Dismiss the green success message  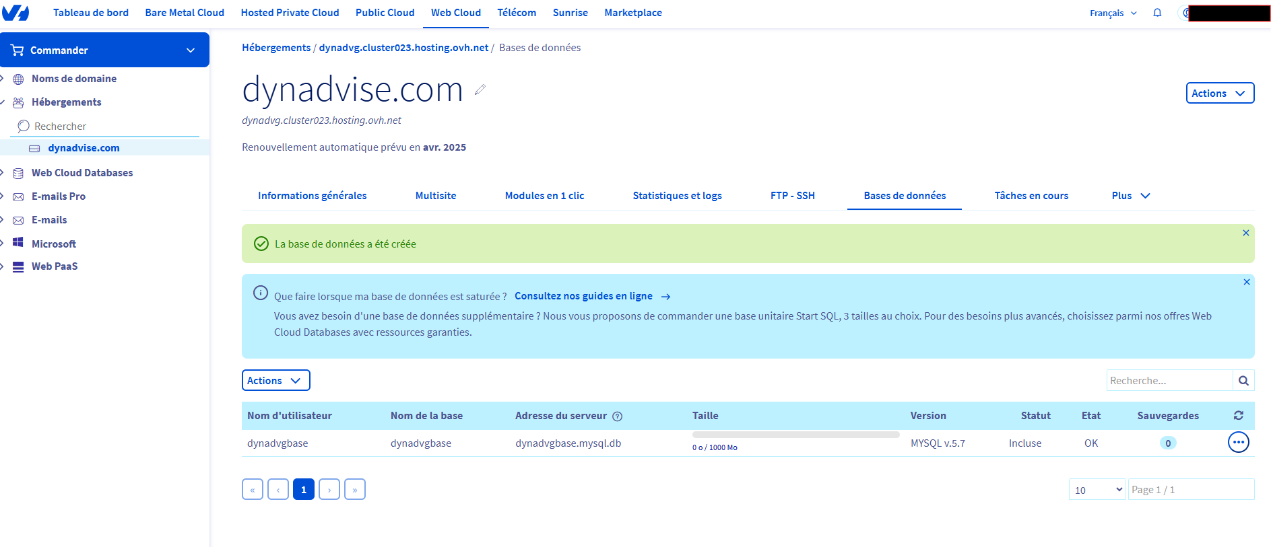coord(1246,233)
